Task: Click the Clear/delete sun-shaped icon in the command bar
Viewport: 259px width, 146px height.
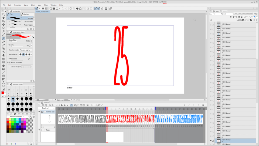Action: tap(70, 8)
